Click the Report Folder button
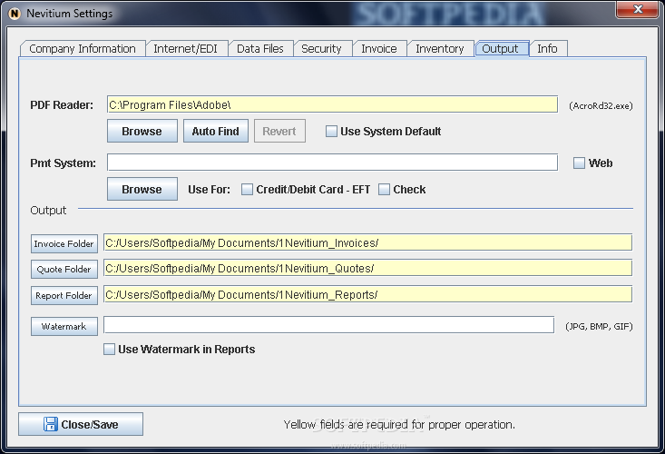This screenshot has width=665, height=454. [x=64, y=295]
